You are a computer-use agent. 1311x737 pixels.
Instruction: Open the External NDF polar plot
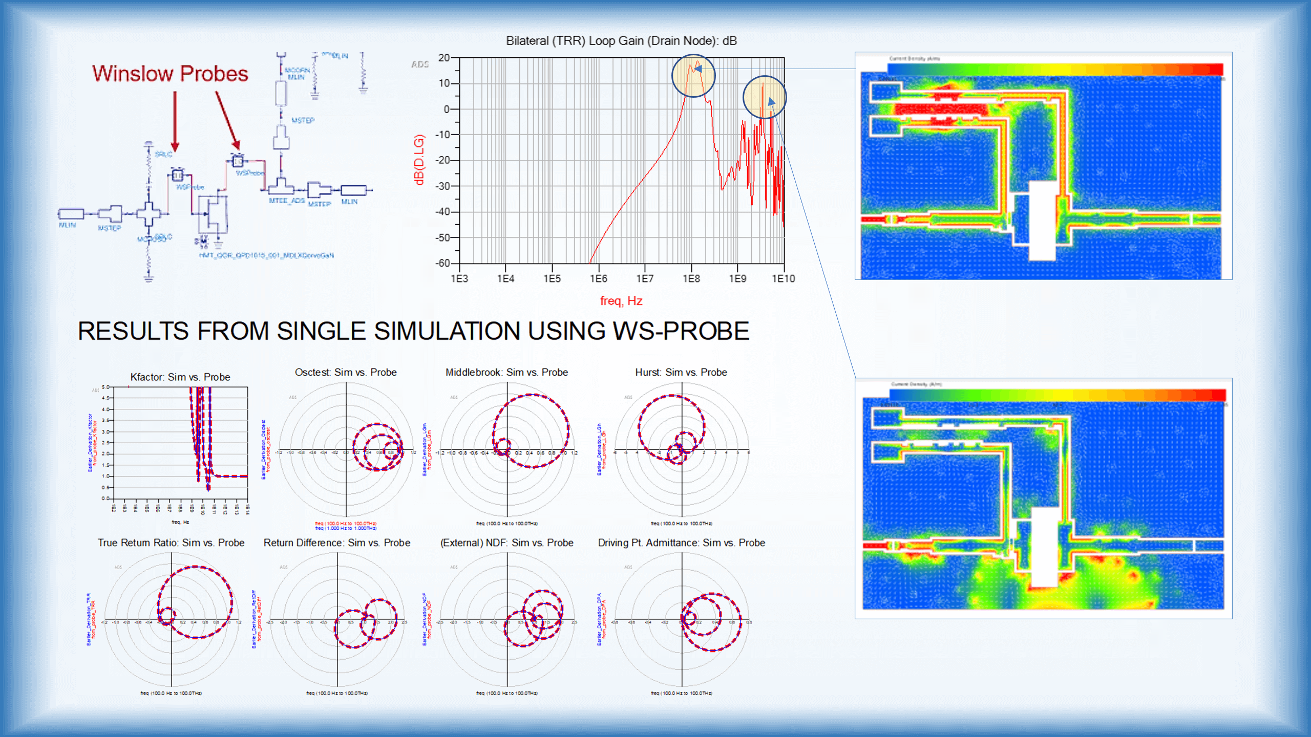click(508, 620)
